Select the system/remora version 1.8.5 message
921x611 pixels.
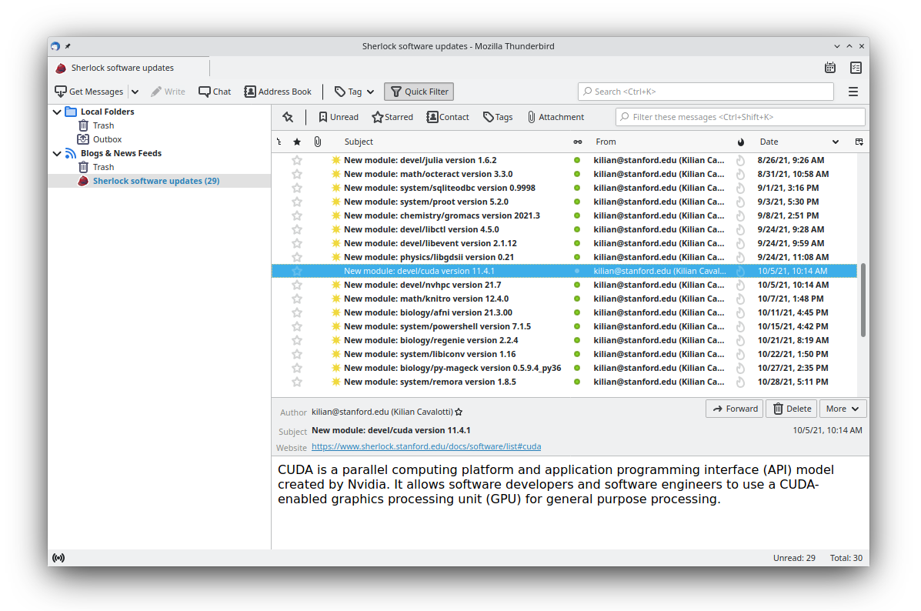click(430, 382)
